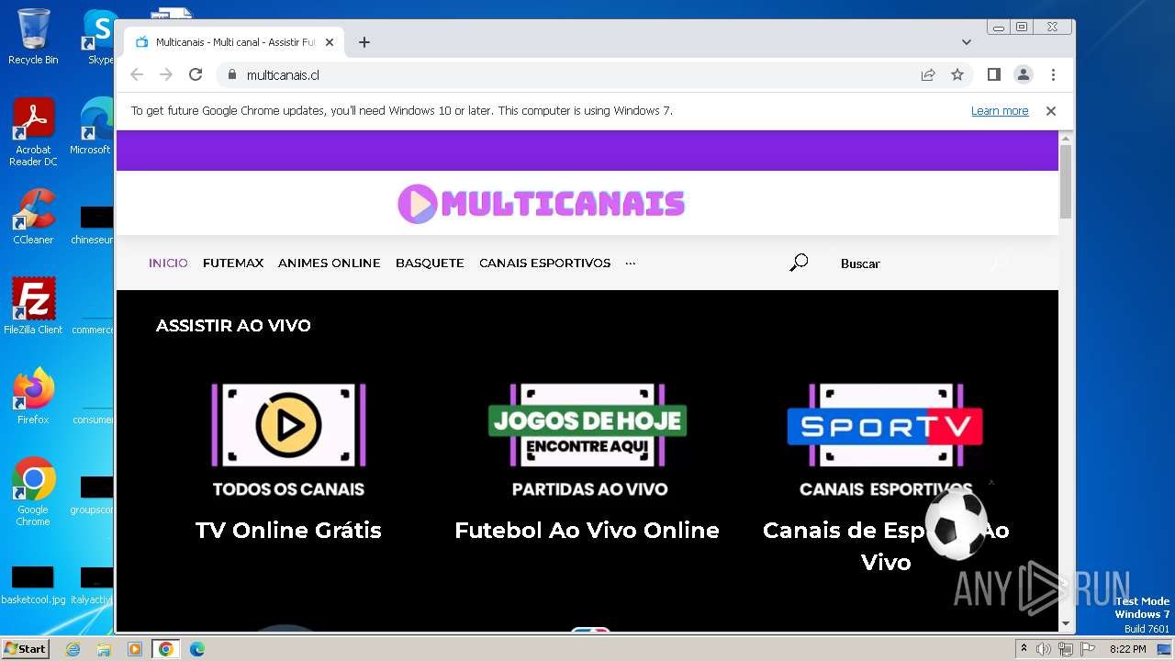The image size is (1175, 661).
Task: Click scrollbar down arrow
Action: tap(1065, 624)
